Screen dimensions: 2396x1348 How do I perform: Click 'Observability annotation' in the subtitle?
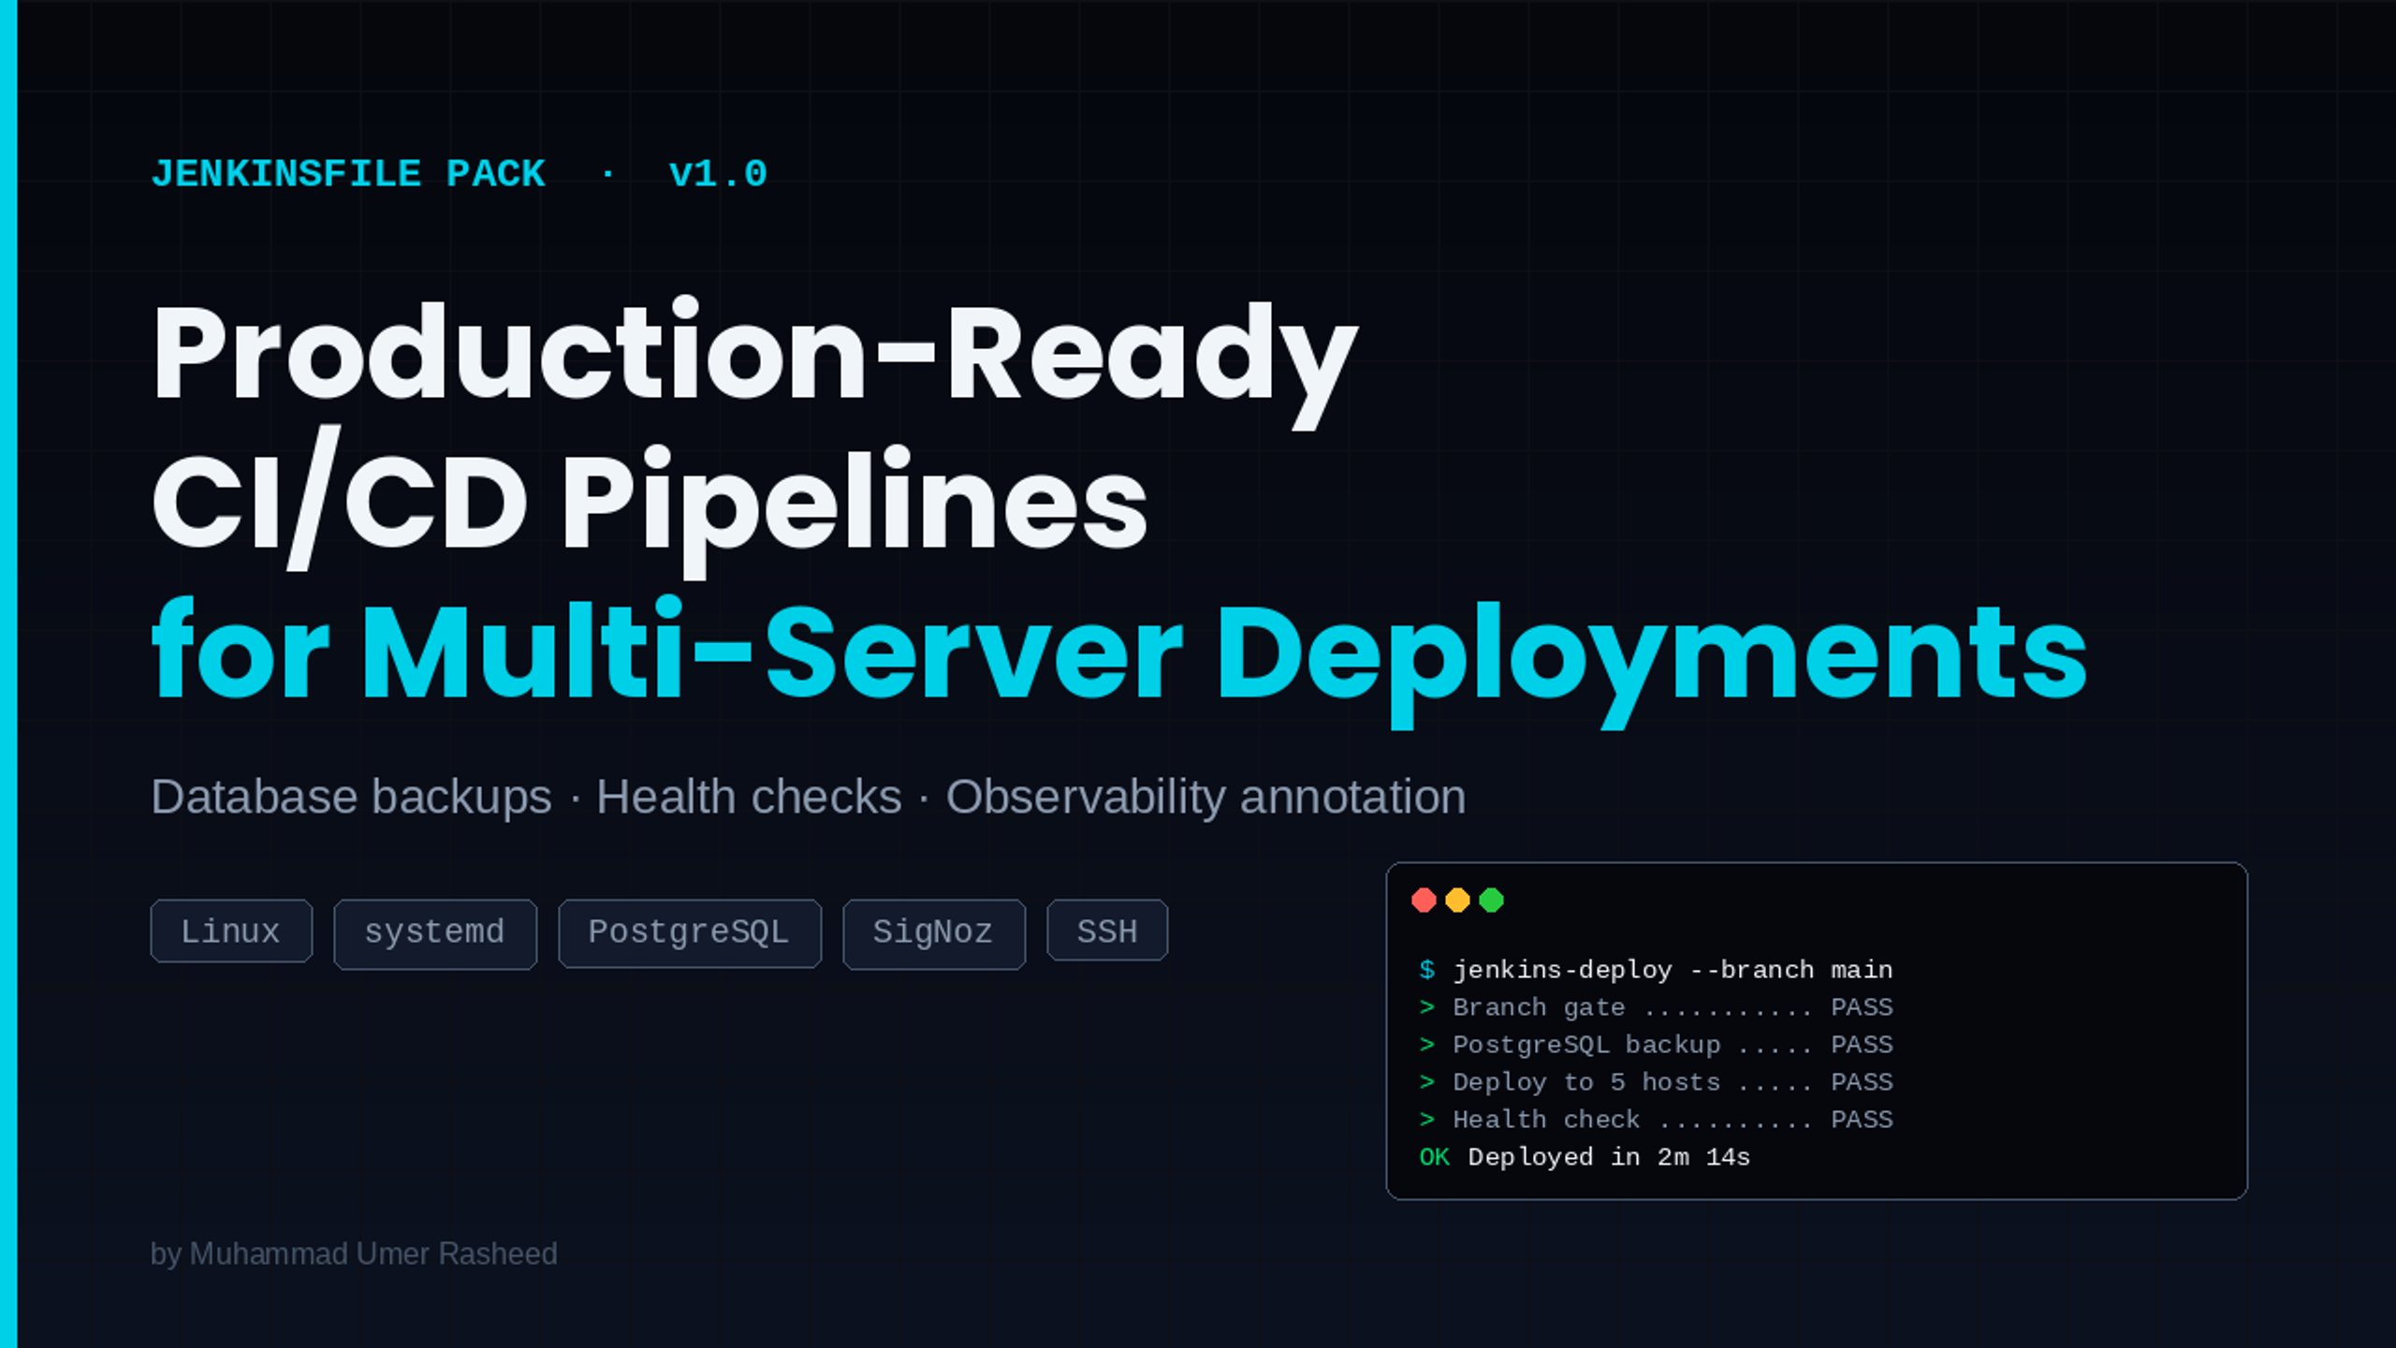(x=1205, y=798)
